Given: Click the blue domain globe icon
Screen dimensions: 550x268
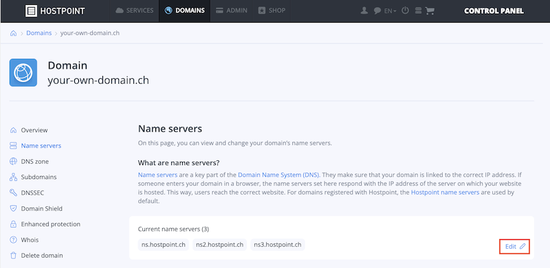Looking at the screenshot, I should (x=23, y=73).
